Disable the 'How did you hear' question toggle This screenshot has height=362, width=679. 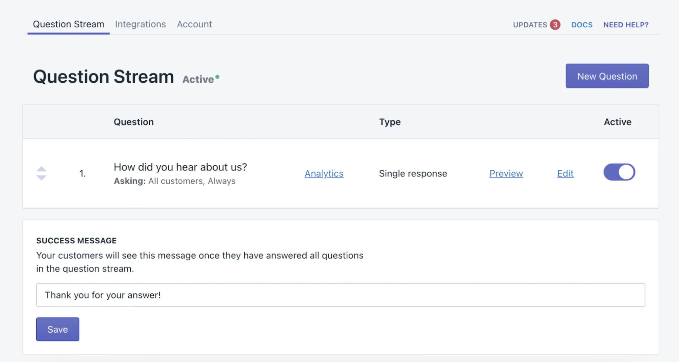tap(619, 172)
